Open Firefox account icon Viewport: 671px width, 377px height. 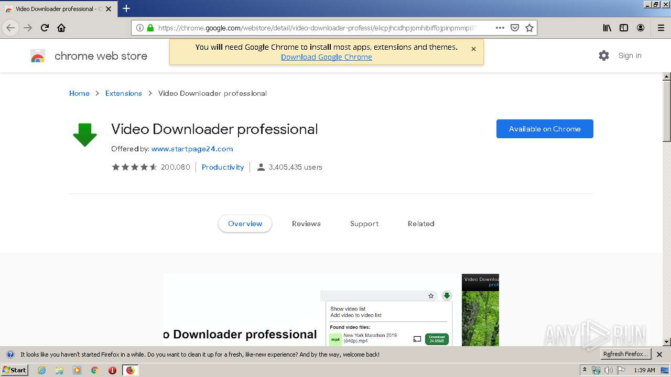(641, 28)
